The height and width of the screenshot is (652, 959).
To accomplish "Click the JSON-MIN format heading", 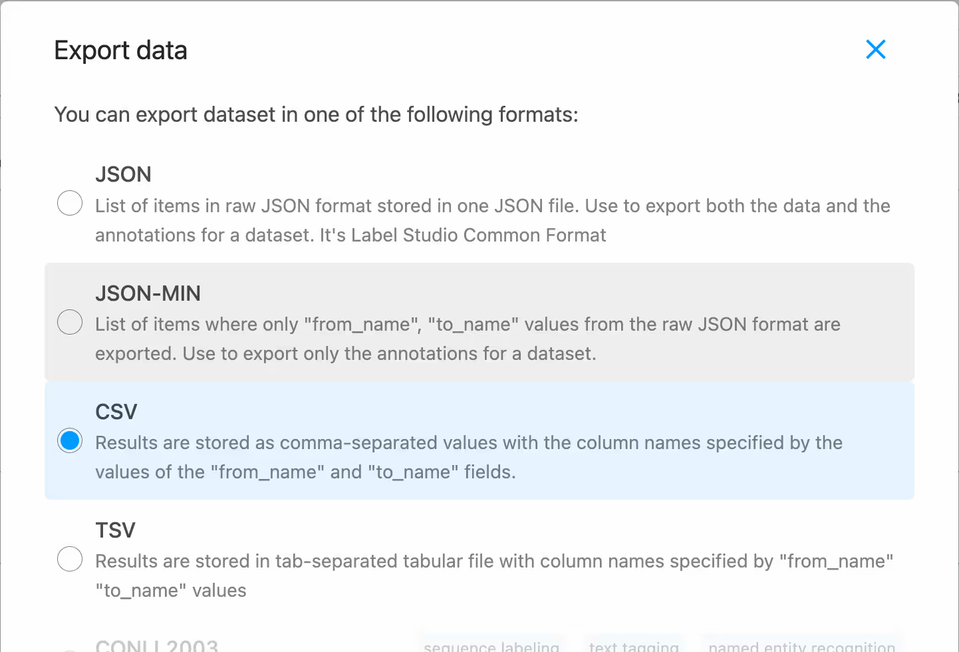I will [x=148, y=293].
